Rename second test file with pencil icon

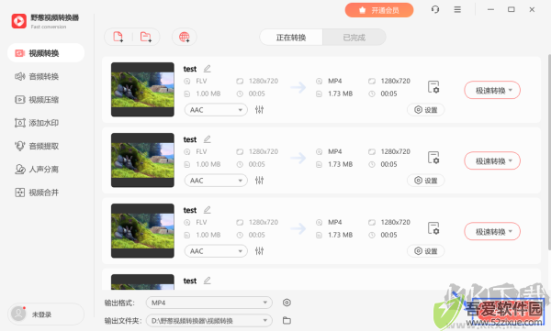point(208,139)
